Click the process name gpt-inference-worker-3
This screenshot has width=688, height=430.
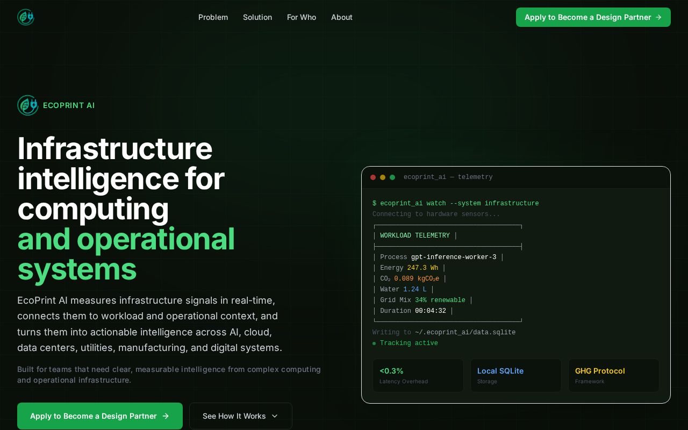pyautogui.click(x=454, y=257)
